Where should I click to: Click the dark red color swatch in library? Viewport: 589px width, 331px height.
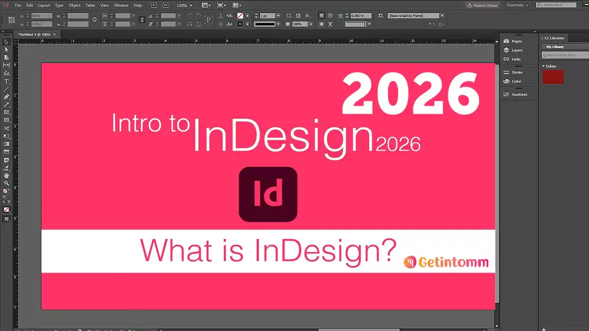(x=553, y=77)
